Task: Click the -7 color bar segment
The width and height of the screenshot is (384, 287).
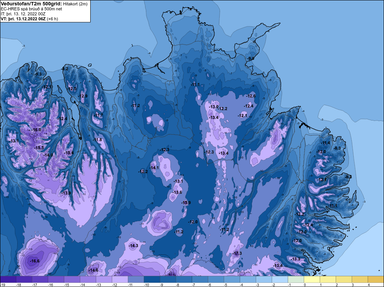Action: click(200, 279)
